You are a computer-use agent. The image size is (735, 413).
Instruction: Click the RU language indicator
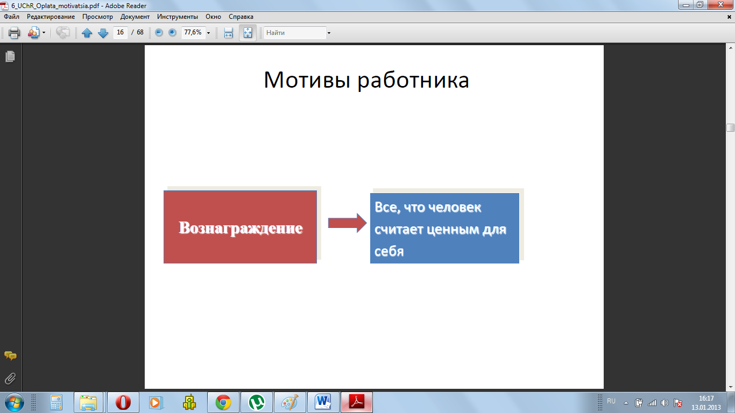(611, 401)
